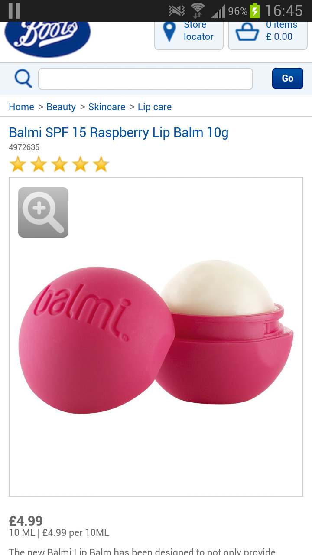This screenshot has height=555, width=312.
Task: Focus the search input field
Action: point(146,79)
